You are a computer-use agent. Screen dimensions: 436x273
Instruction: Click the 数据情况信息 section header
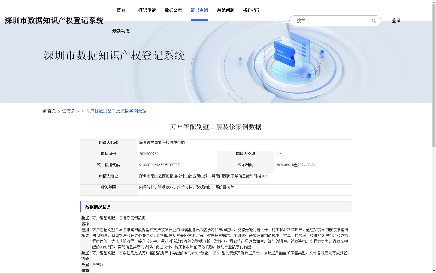[216, 207]
